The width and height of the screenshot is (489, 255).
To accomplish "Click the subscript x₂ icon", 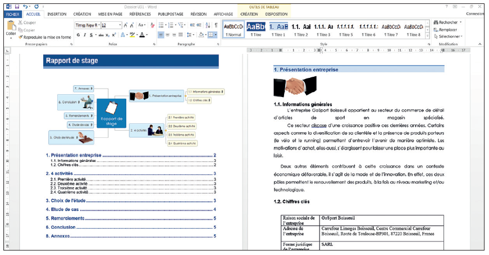I will click(x=108, y=35).
